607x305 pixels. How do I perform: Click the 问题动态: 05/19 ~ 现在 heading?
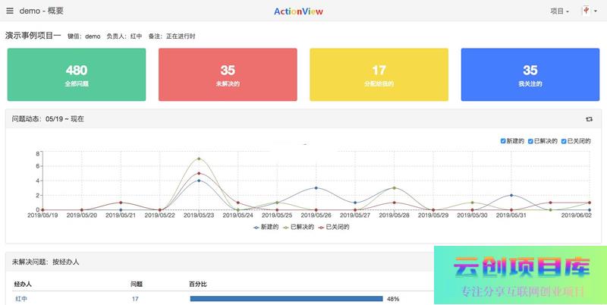pos(48,119)
